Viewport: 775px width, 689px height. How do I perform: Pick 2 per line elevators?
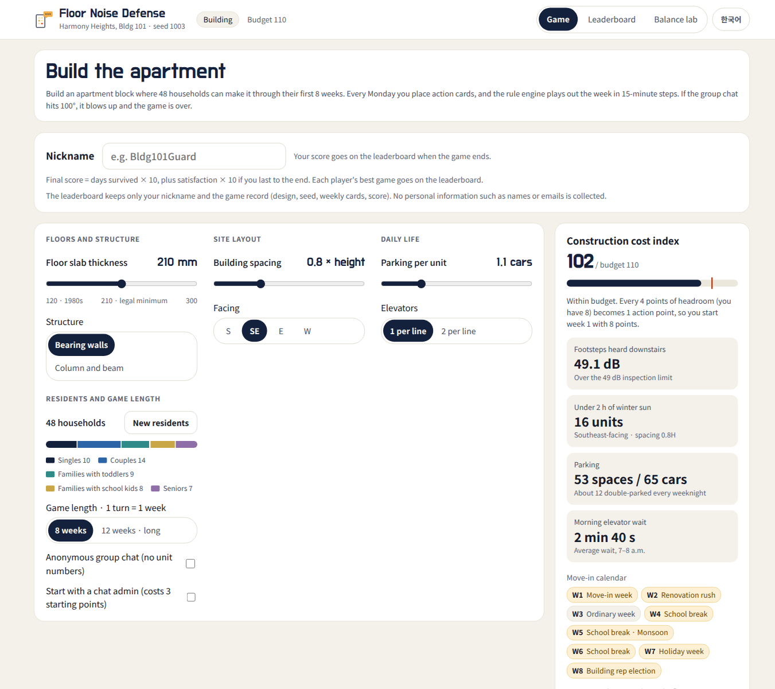pyautogui.click(x=458, y=331)
